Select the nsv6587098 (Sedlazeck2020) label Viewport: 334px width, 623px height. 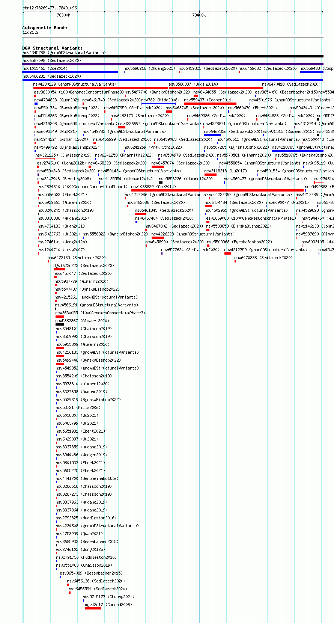pyautogui.click(x=52, y=60)
